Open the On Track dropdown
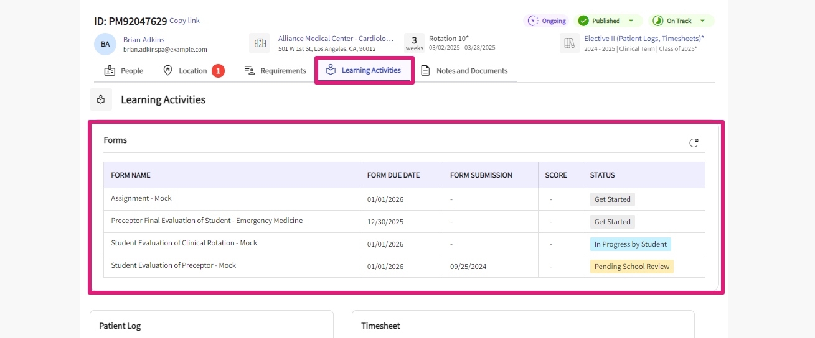815x338 pixels. coord(702,21)
